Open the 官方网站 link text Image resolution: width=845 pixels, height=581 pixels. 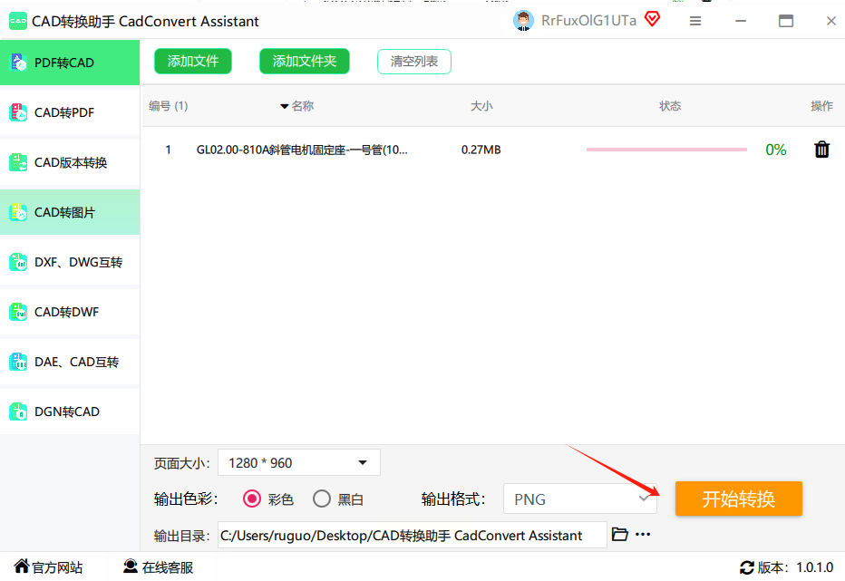[57, 567]
